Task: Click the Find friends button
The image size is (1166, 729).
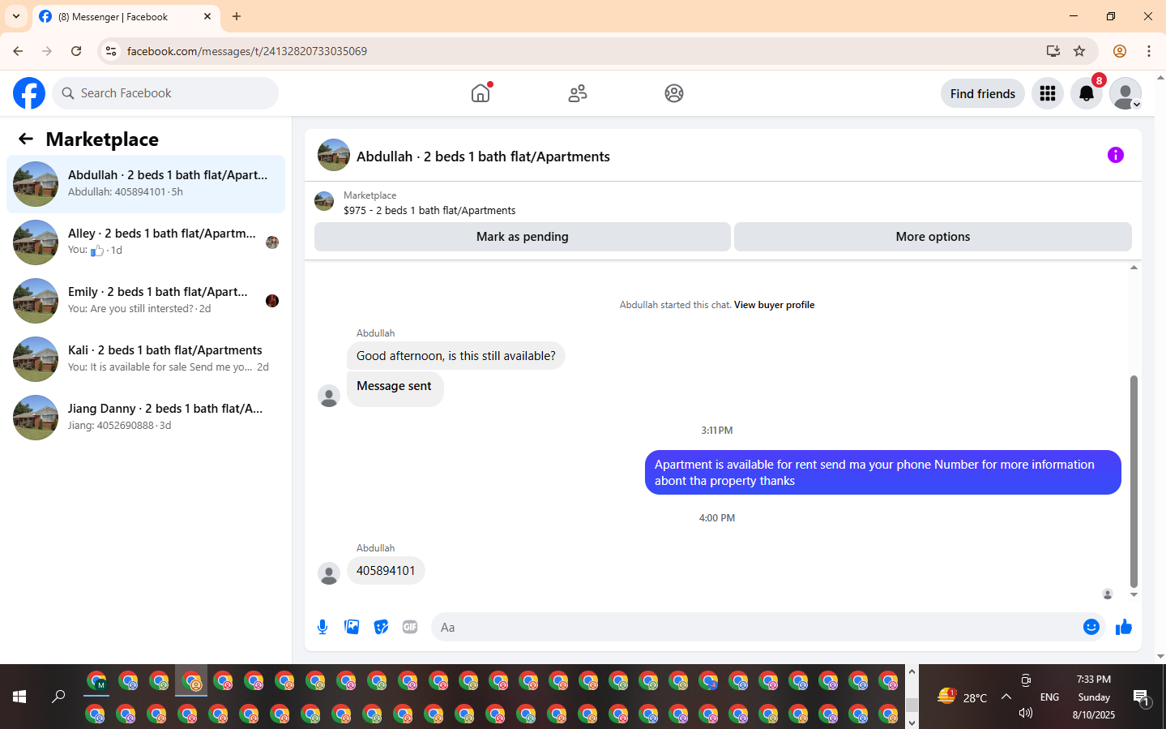Action: click(x=983, y=93)
